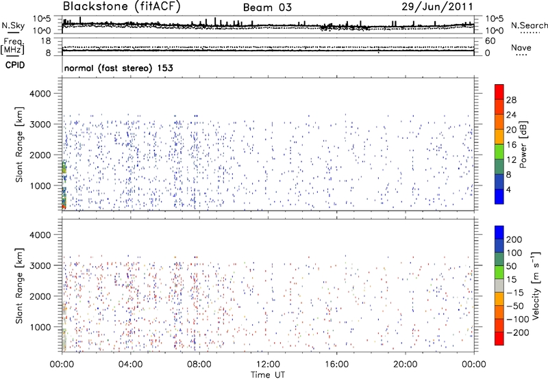Image resolution: width=548 pixels, height=379 pixels.
Task: Click the red top segment of Power colorbar
Action: coord(499,92)
